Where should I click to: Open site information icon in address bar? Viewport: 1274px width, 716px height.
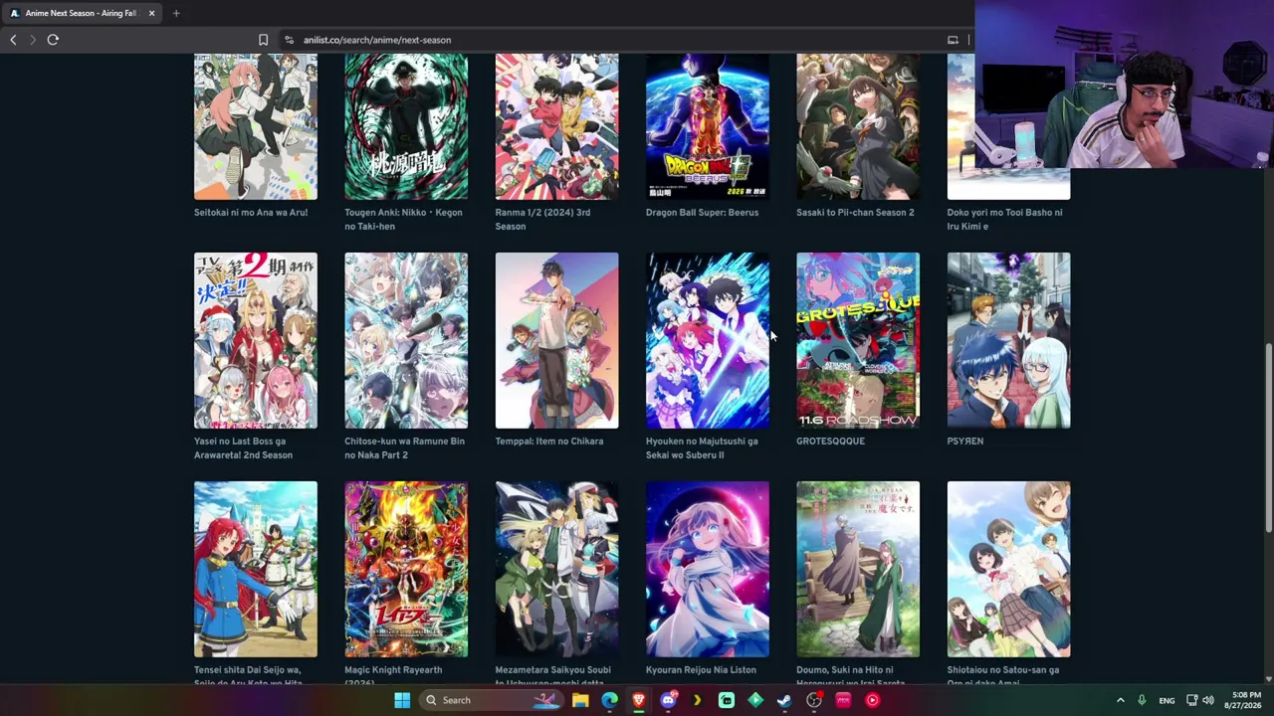[289, 40]
